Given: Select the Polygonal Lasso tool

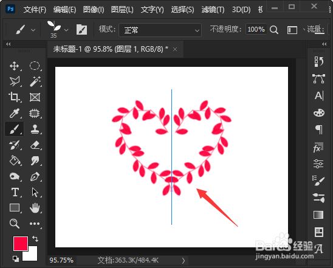Looking at the screenshot, I should [14, 81].
